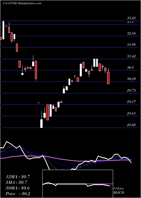
Task: Click the '12MA : 30.7' reading
Action: (x=18, y=177)
